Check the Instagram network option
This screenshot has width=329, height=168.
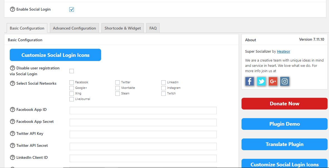coord(164,88)
